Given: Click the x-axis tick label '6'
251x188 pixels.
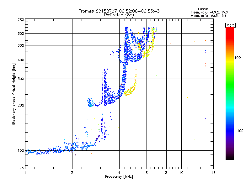Looking at the screenshot, I should click(x=147, y=173).
